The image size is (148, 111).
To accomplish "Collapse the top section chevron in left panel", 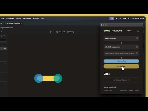I will 5,45.
